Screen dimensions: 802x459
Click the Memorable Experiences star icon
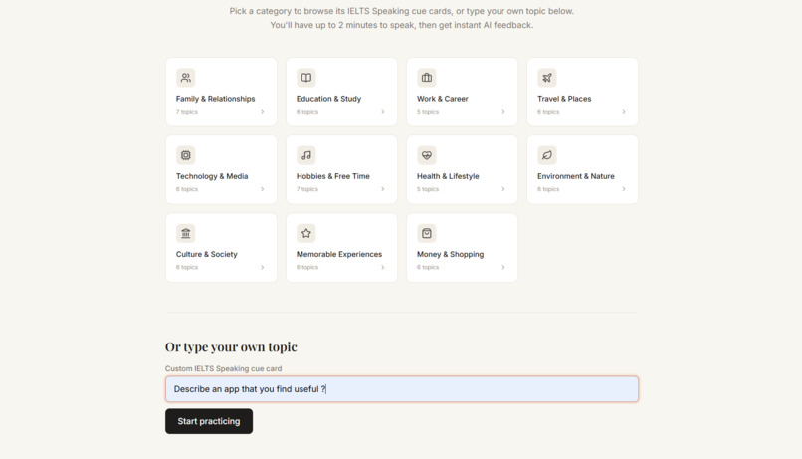(x=305, y=233)
